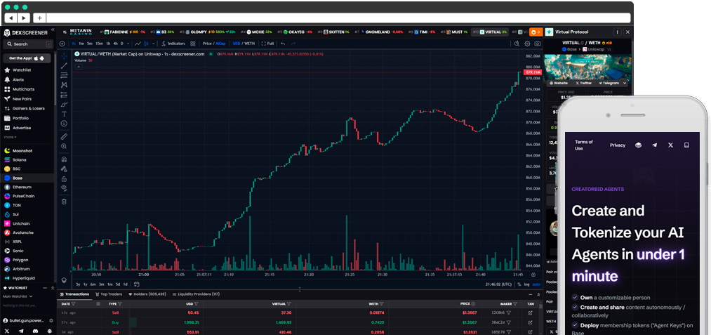This screenshot has width=711, height=335.
Task: Collapse the Watchlist panel chevrons
Action: [52, 288]
